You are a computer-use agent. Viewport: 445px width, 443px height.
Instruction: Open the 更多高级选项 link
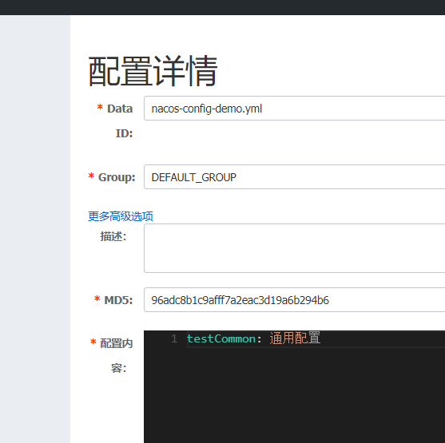tap(121, 216)
